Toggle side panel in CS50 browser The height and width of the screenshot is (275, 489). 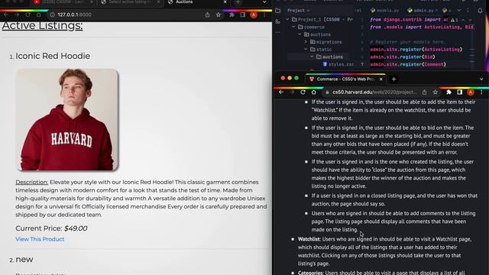pyautogui.click(x=460, y=92)
